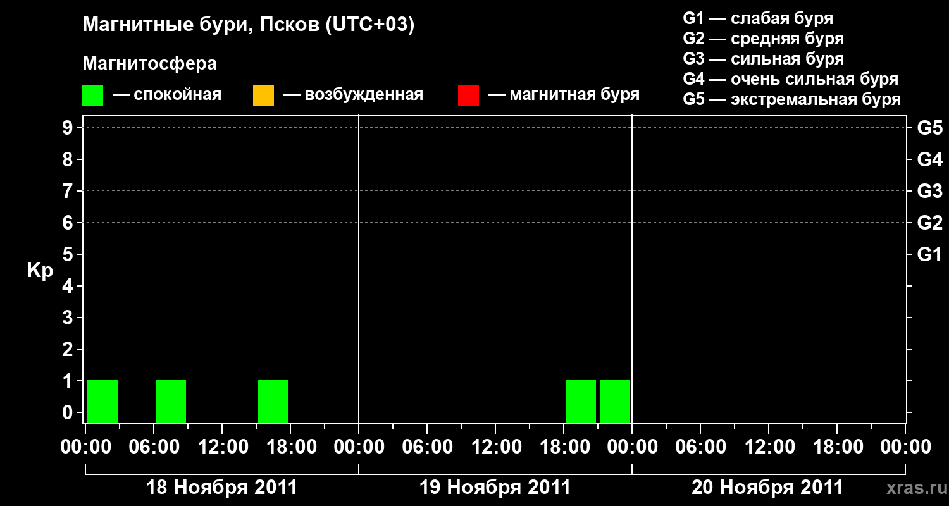Click the '06:00' tick label above 20 Ноября

pos(700,447)
